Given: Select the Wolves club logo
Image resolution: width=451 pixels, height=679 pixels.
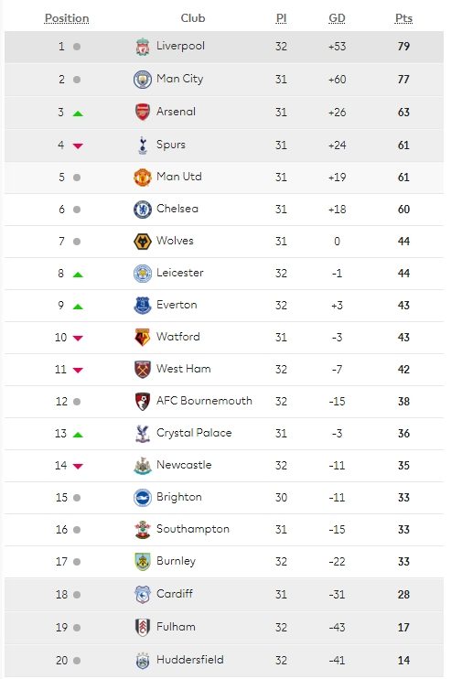Looking at the screenshot, I should 143,242.
